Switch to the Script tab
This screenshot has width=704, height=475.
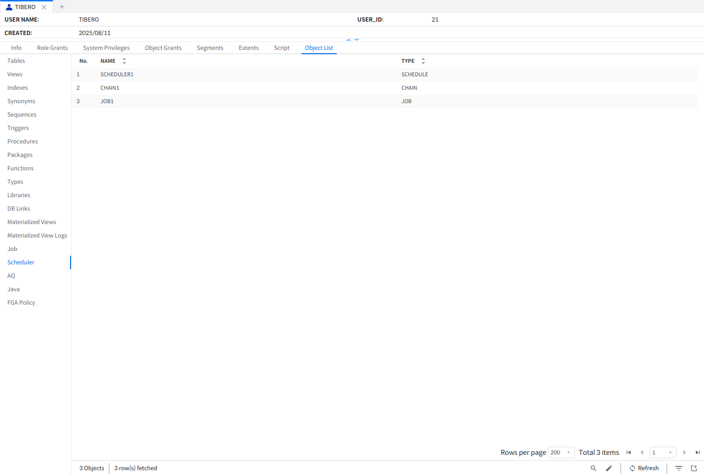282,48
